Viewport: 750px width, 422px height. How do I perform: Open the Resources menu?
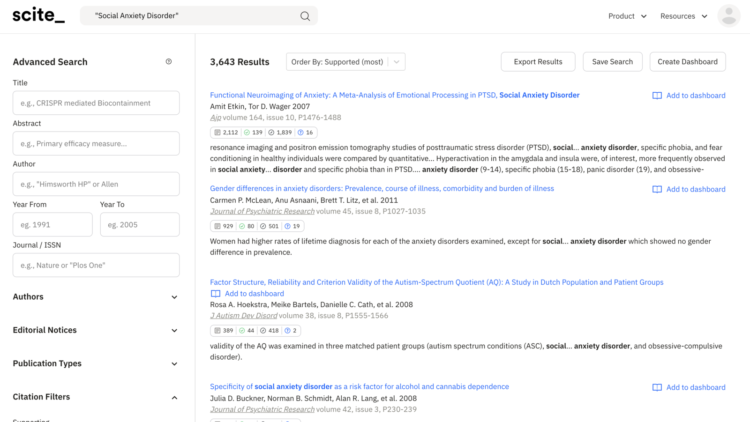point(683,15)
